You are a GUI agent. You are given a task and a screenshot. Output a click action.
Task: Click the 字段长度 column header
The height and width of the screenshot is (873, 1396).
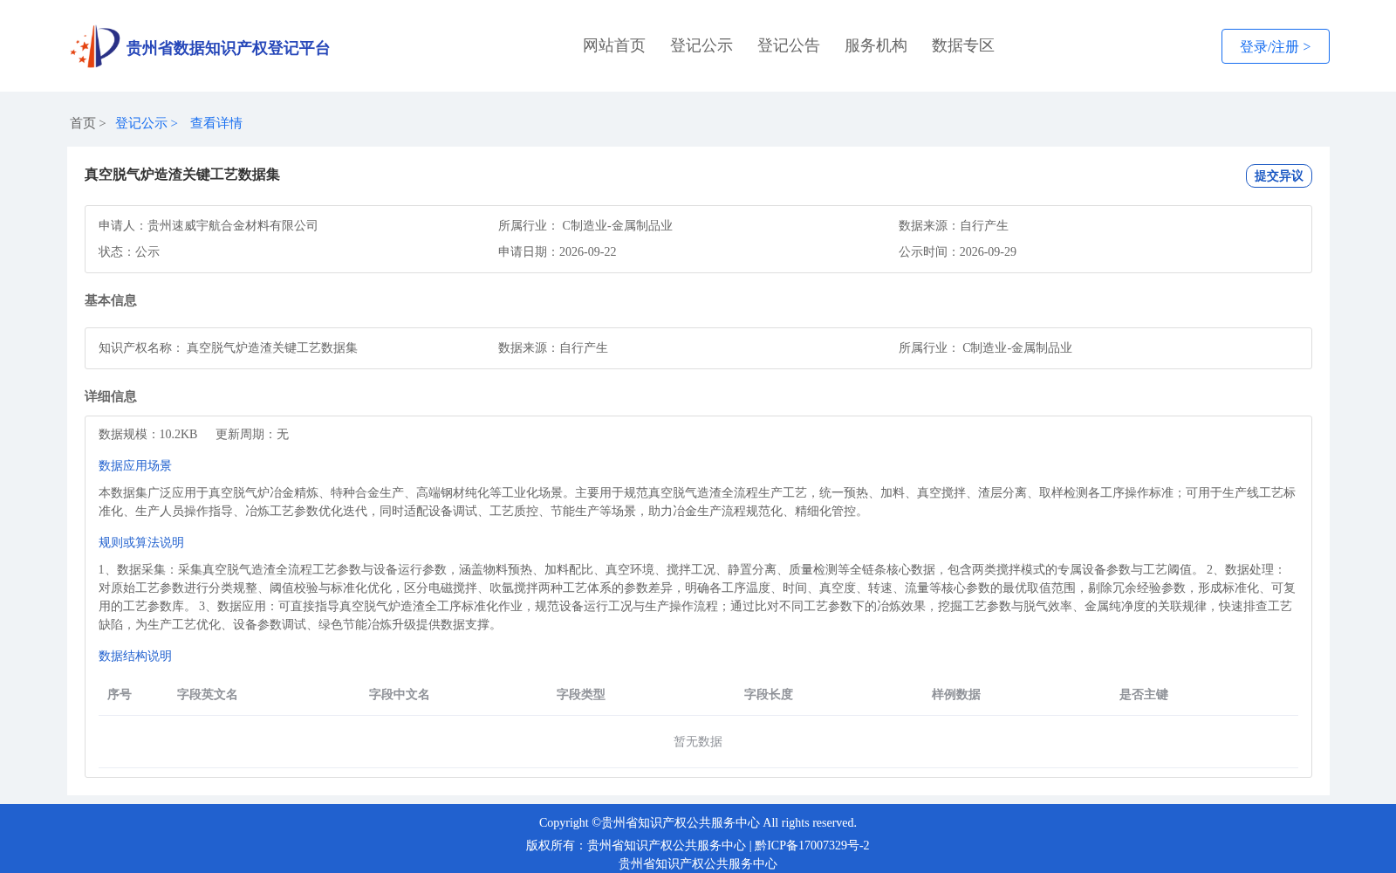click(769, 695)
